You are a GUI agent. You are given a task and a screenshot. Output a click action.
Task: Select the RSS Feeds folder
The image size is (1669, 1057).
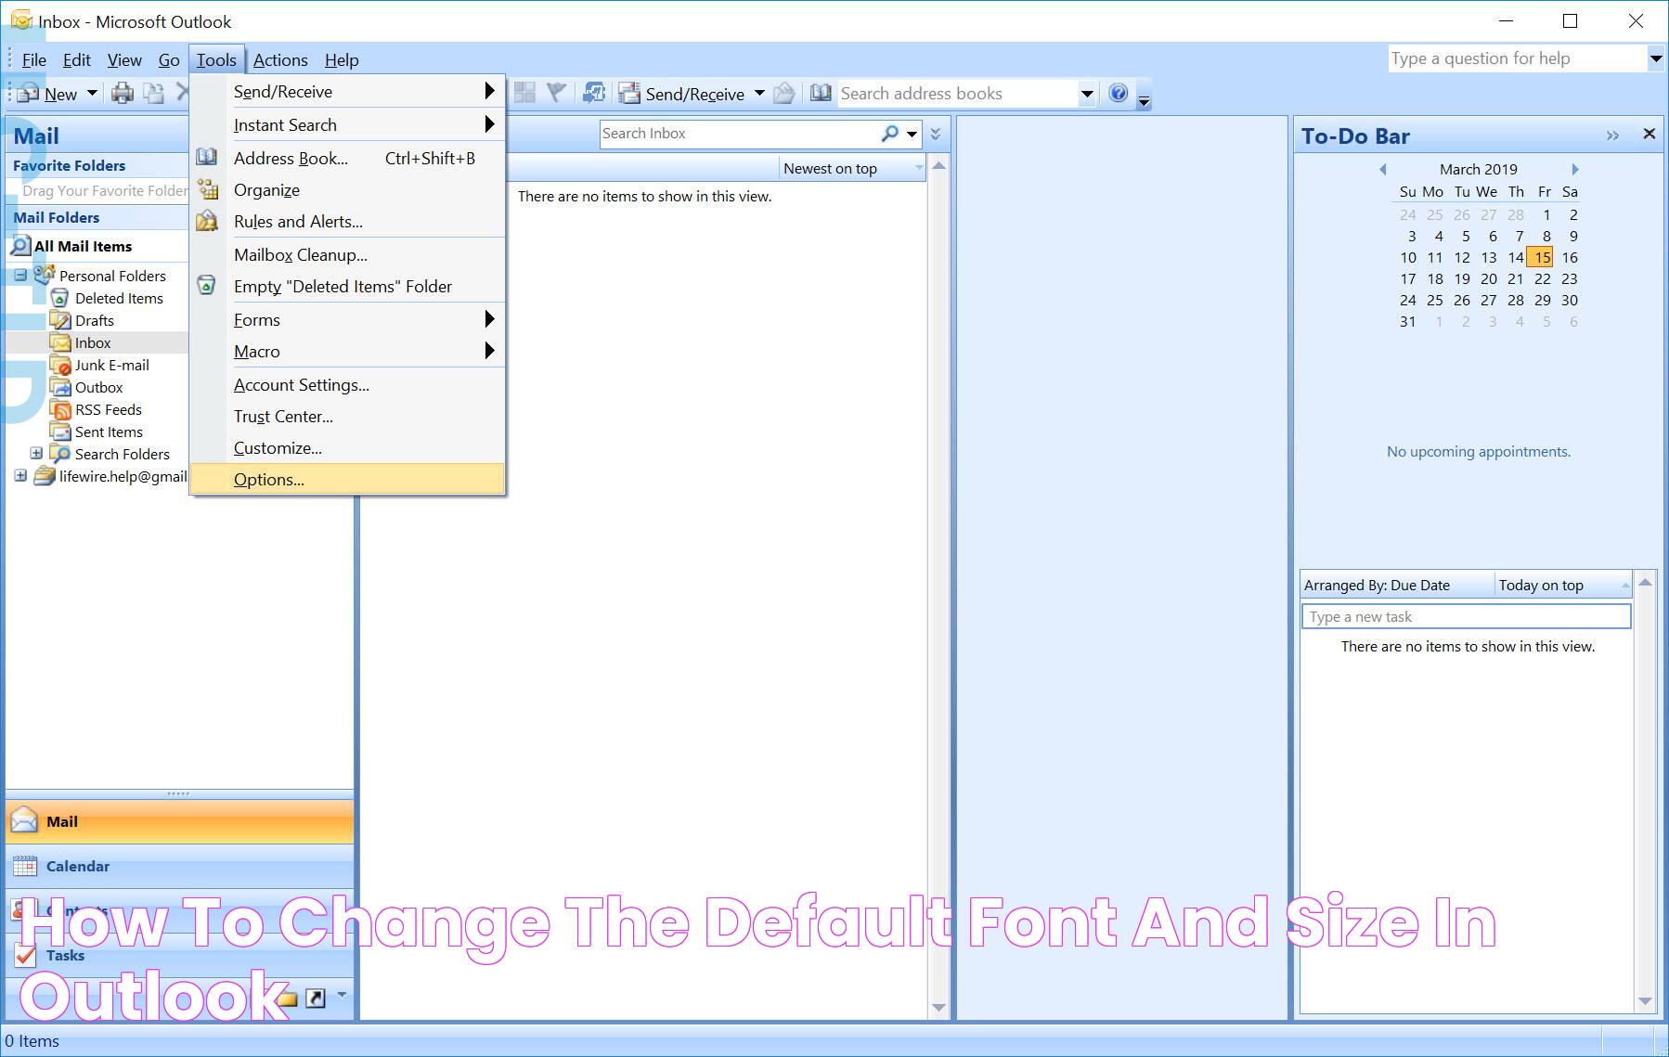click(x=108, y=409)
